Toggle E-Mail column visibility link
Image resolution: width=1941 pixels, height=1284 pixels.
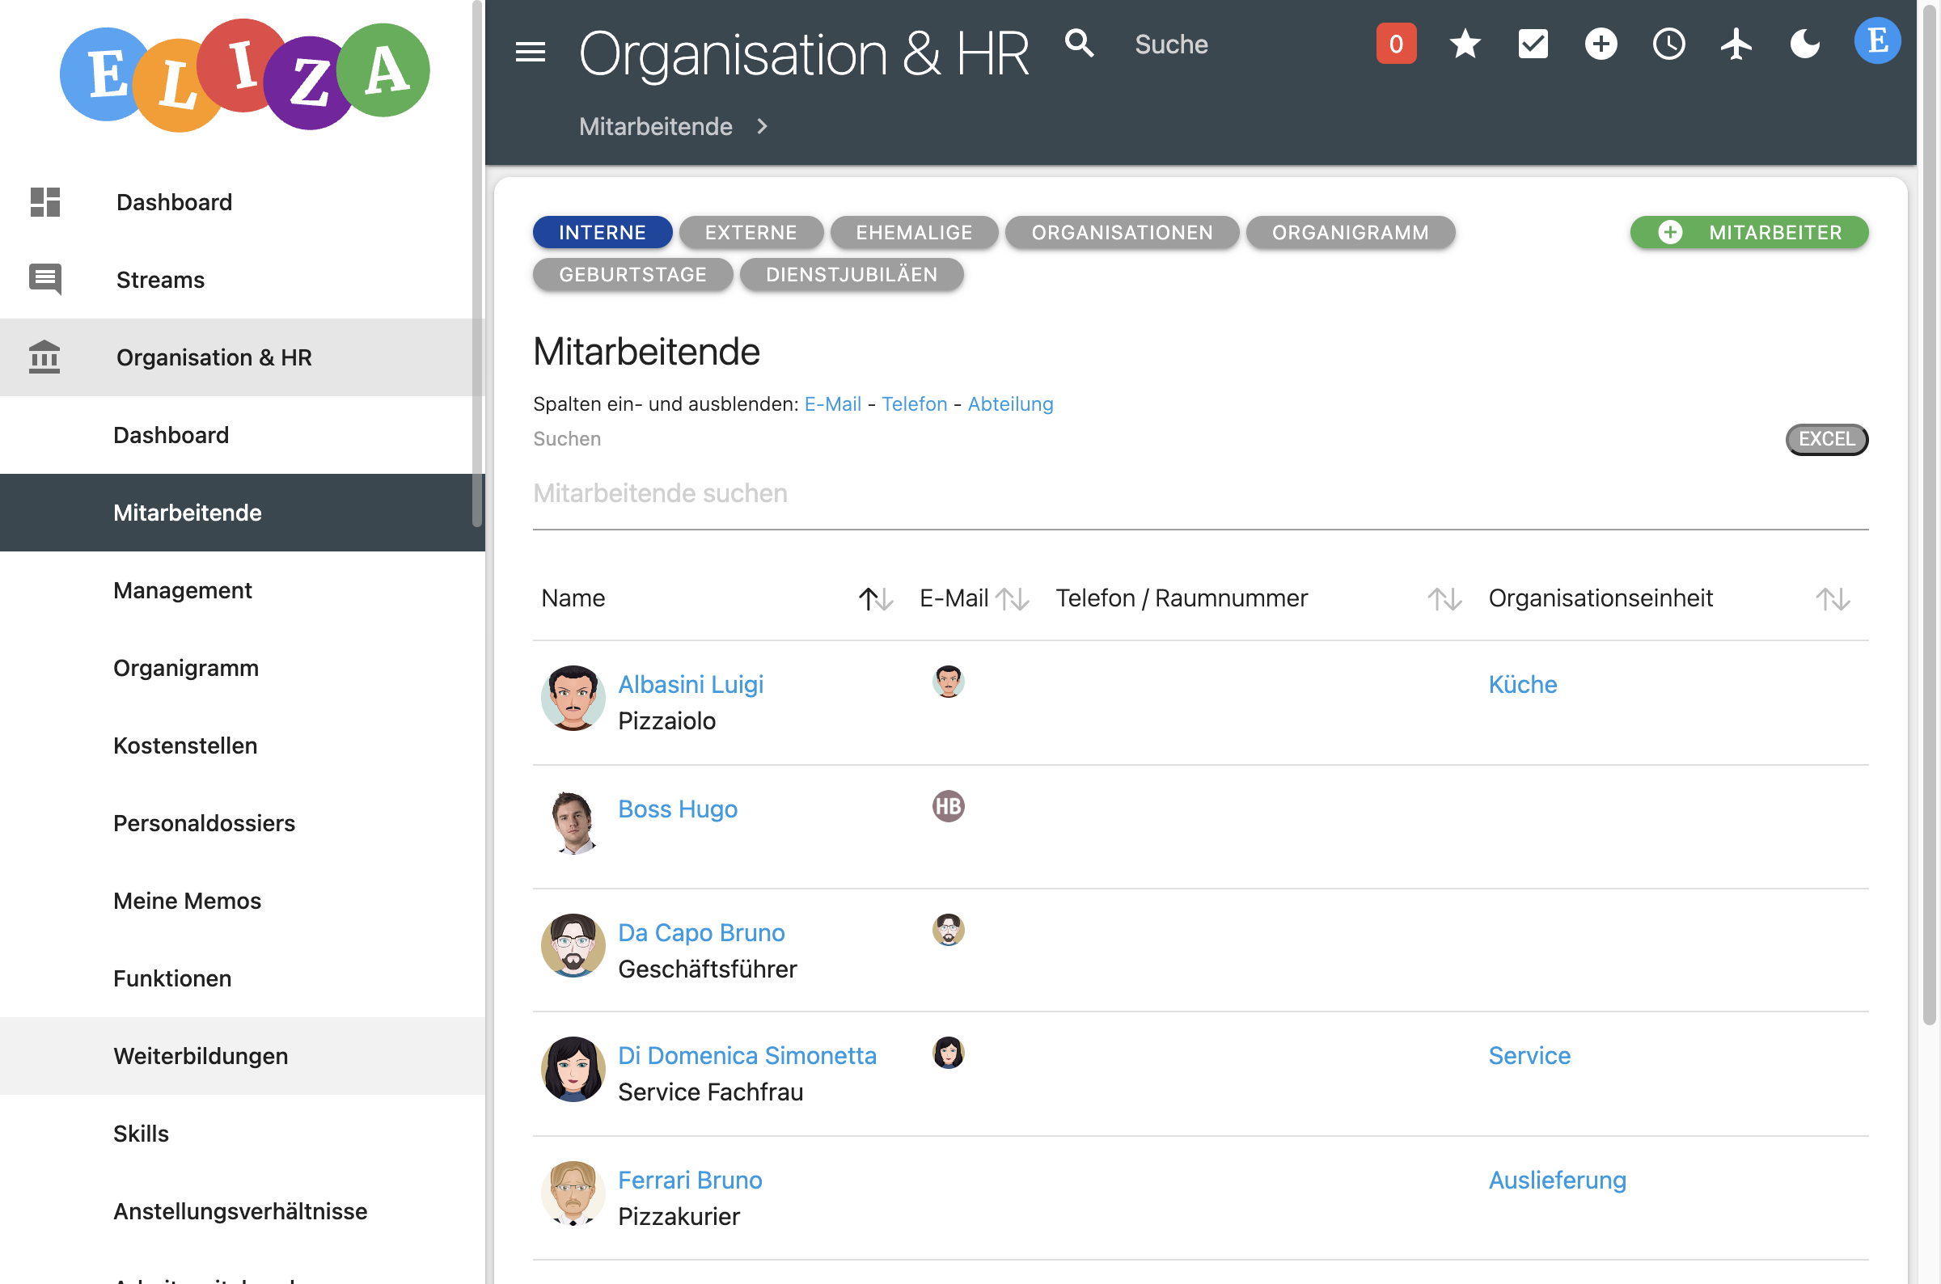[832, 403]
